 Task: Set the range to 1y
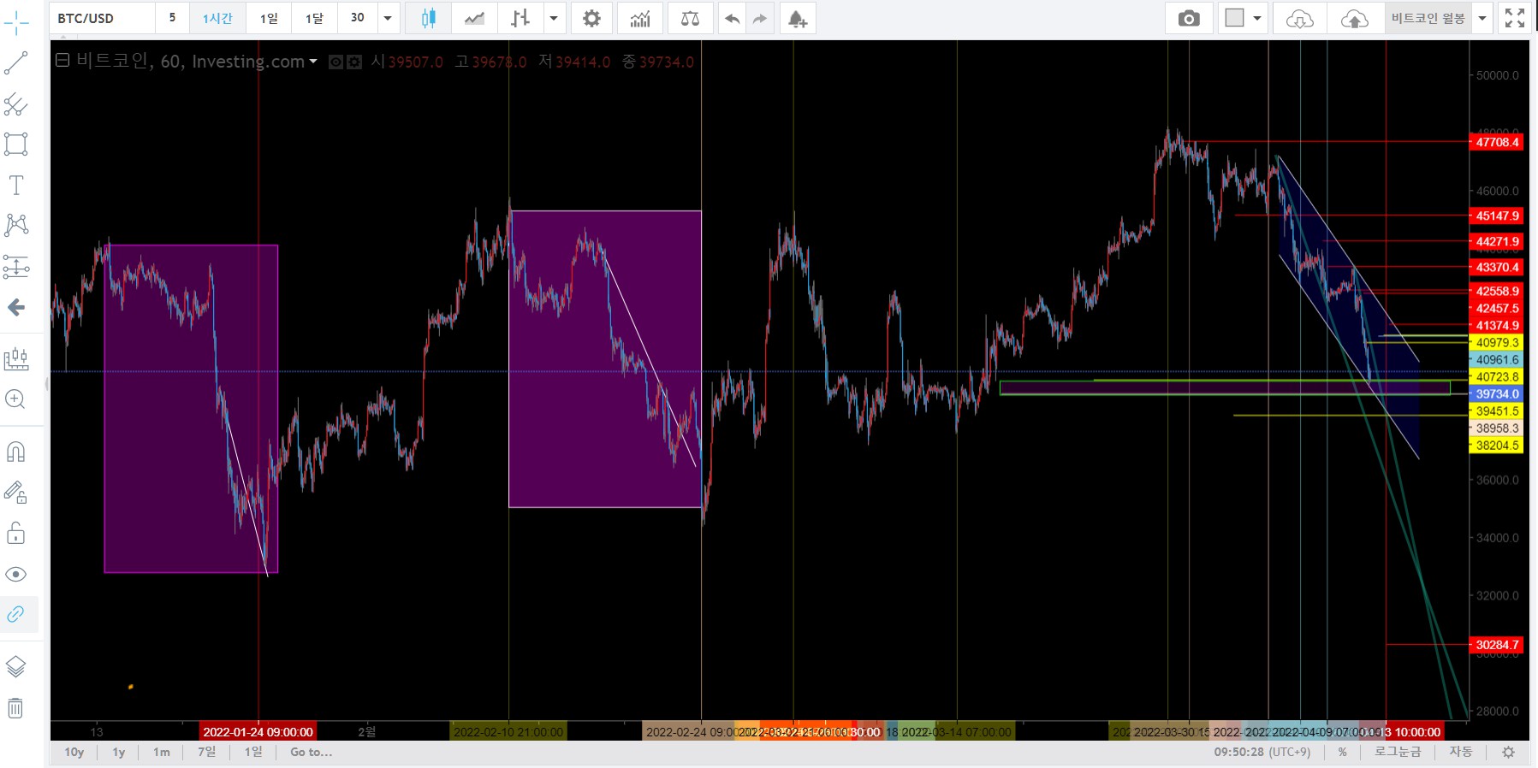click(119, 752)
